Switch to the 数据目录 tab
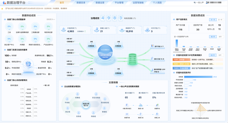 81,3
